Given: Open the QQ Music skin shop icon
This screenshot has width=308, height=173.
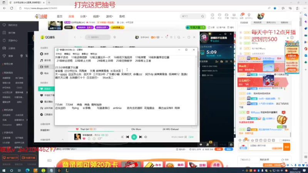Looking at the screenshot, I should tap(167, 37).
